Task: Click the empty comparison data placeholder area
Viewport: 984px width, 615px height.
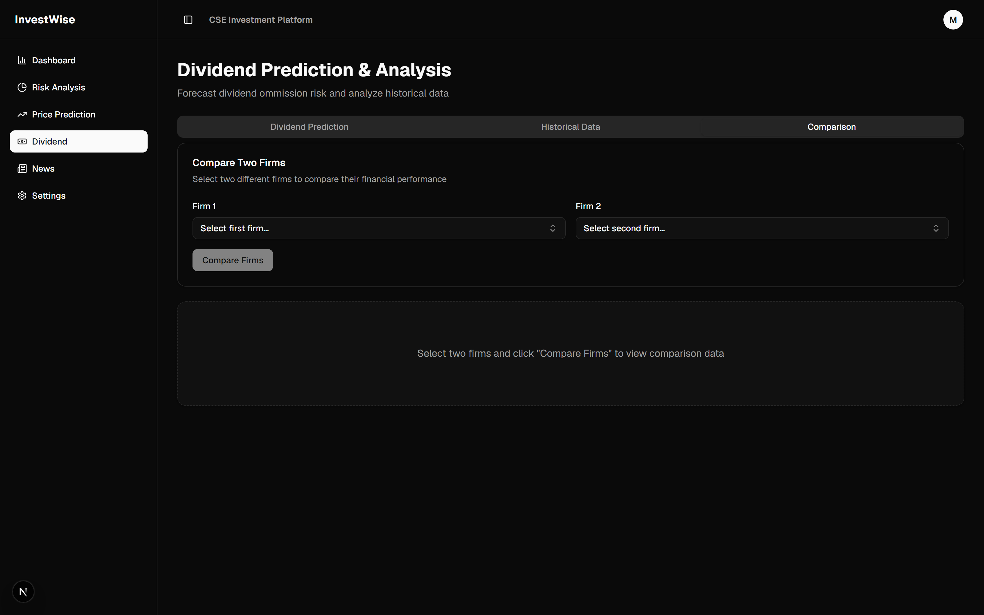Action: point(570,353)
